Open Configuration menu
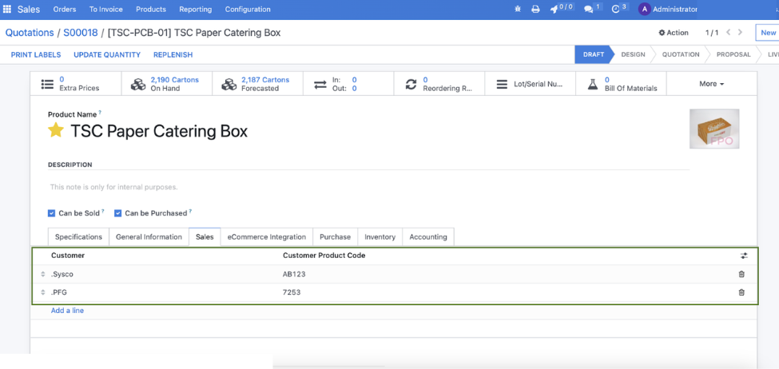This screenshot has width=779, height=369. 248,10
